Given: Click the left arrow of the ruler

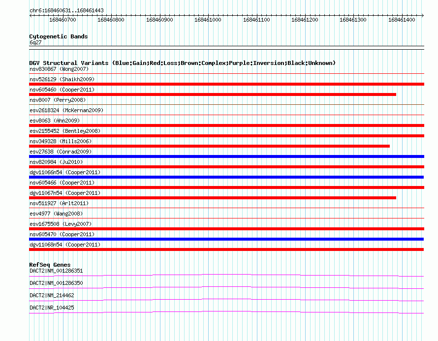Looking at the screenshot, I should 31,15.
